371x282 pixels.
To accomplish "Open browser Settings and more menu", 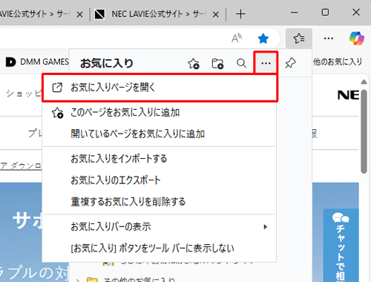I will point(328,39).
